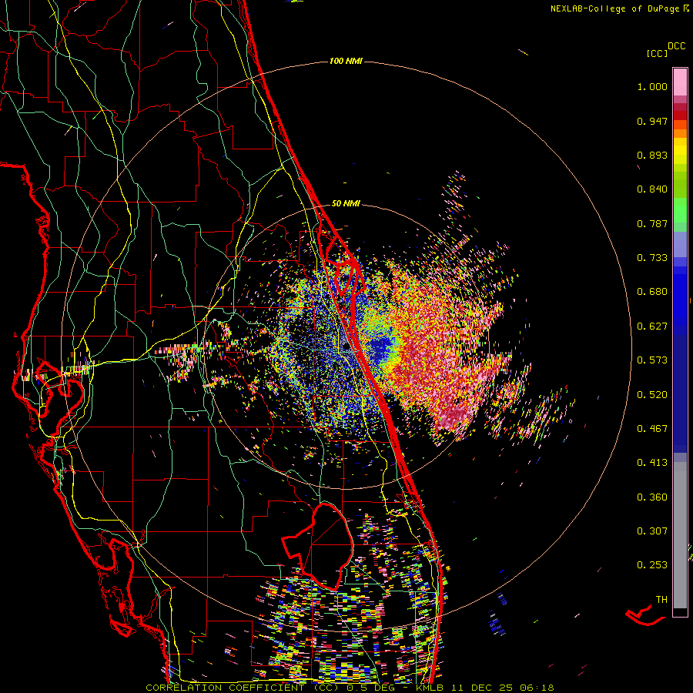Image resolution: width=693 pixels, height=693 pixels.
Task: Click the yellow segment of the color bar
Action: coord(680,152)
